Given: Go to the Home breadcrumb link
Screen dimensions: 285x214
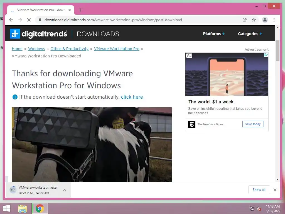Looking at the screenshot, I should tap(17, 49).
